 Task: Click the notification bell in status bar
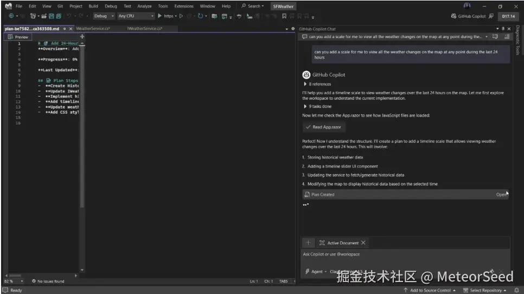tap(516, 290)
